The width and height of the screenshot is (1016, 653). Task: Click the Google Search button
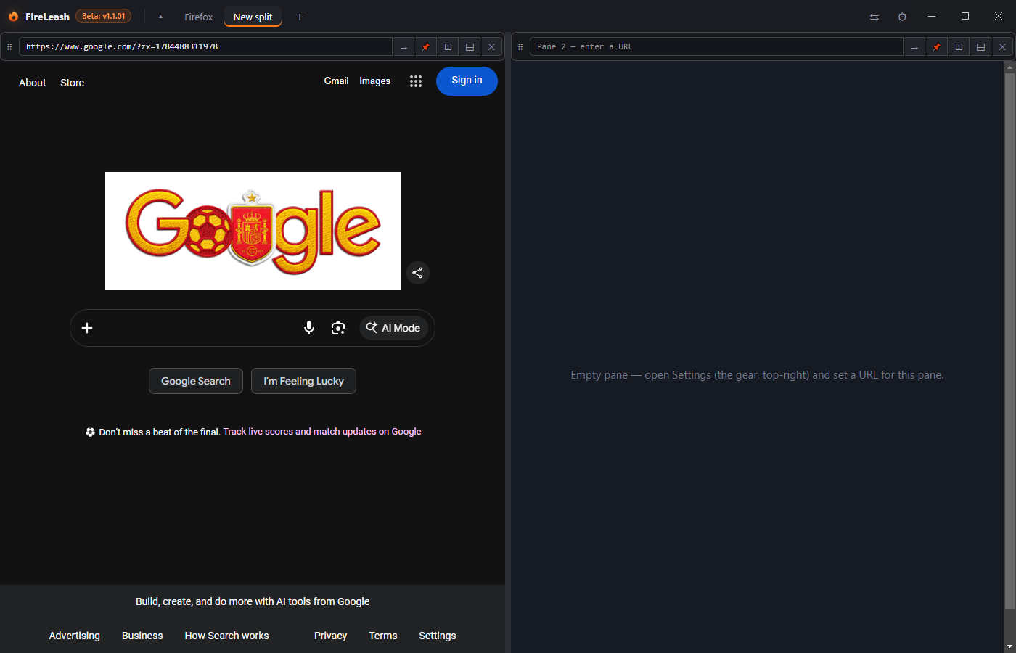[x=196, y=381]
